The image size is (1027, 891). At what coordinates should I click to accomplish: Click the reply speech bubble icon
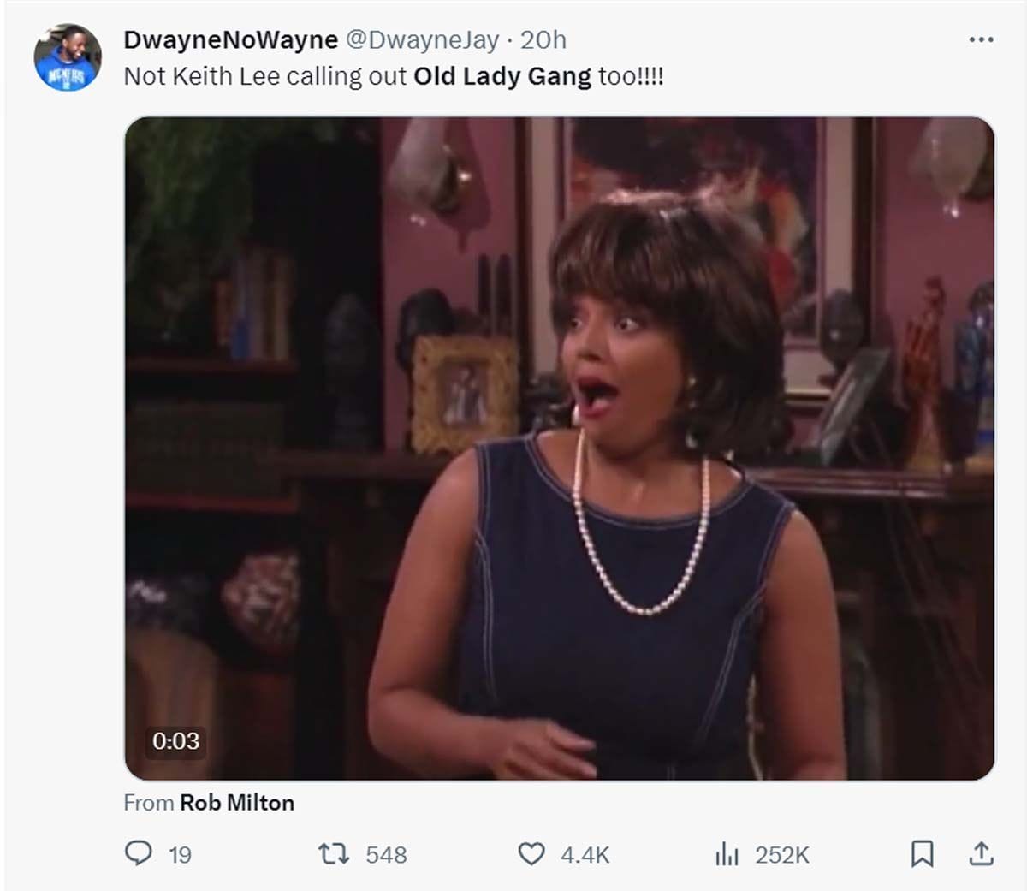coord(139,853)
